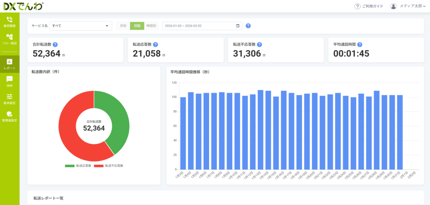430x205 pixels.
Task: Expand the サービス名 dropdown
Action: pos(81,26)
